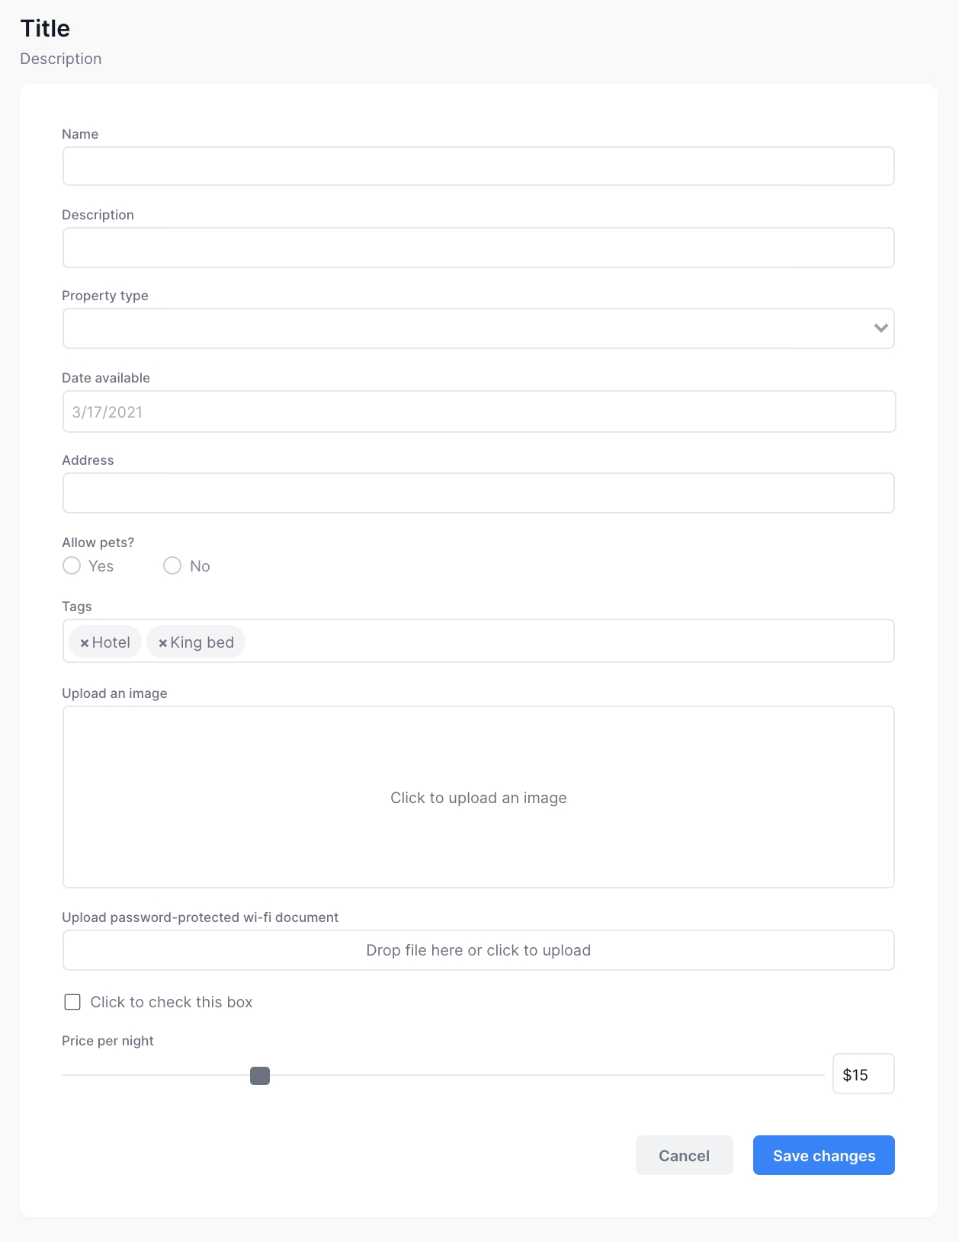Image resolution: width=959 pixels, height=1242 pixels.
Task: Focus the Name text field
Action: [478, 166]
